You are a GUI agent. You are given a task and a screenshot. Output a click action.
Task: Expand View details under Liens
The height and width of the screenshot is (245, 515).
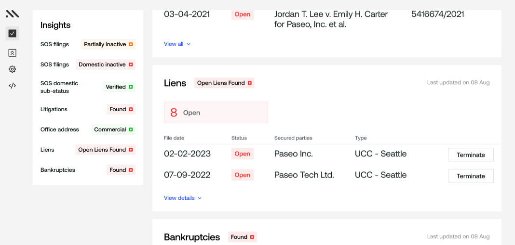click(179, 198)
